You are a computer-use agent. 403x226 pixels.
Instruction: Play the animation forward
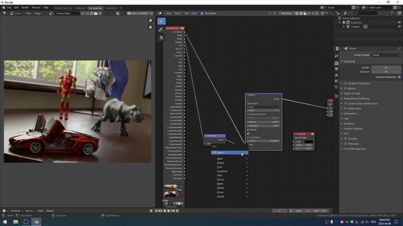click(169, 211)
